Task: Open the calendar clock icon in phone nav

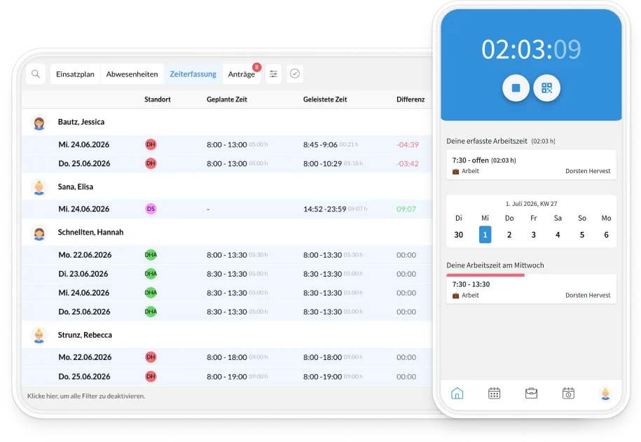Action: click(x=568, y=394)
